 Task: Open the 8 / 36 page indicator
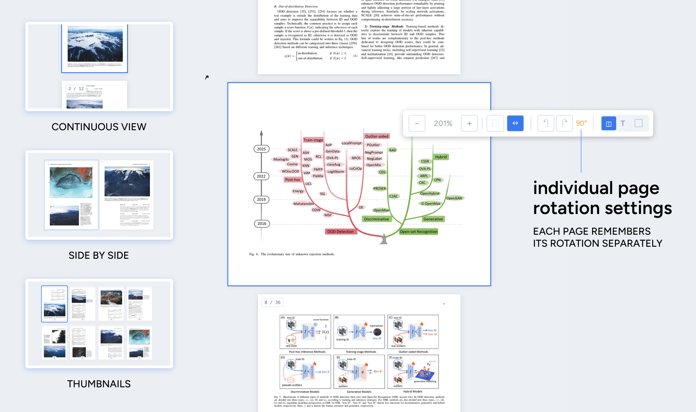coord(273,302)
